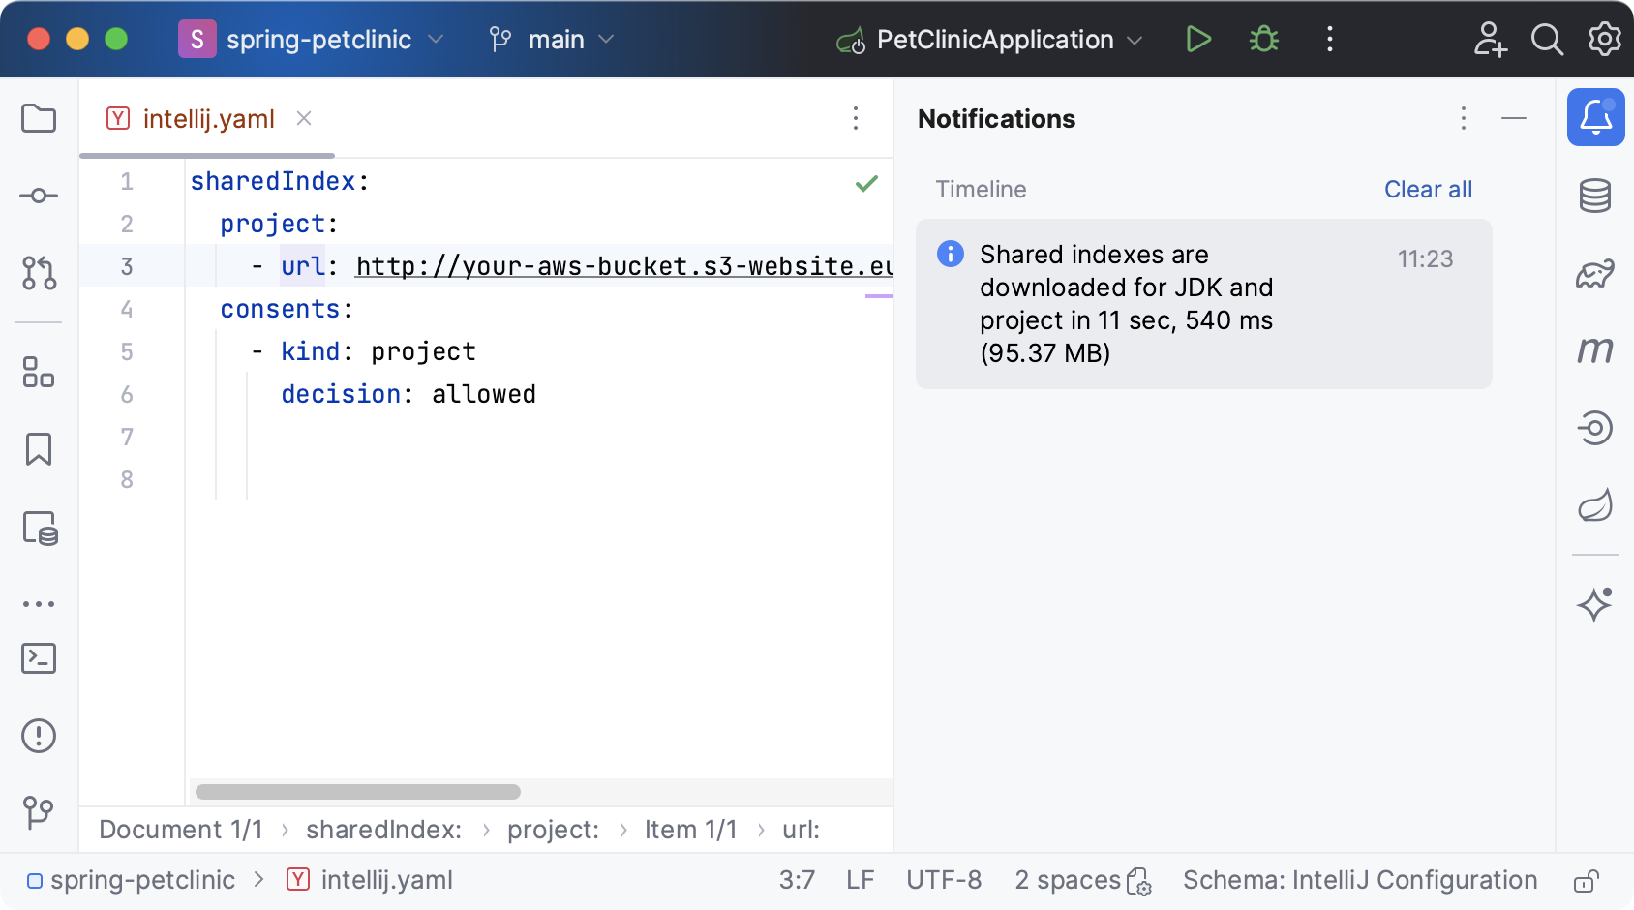Select the intellij.yaml editor tab
The image size is (1634, 910).
(x=208, y=118)
